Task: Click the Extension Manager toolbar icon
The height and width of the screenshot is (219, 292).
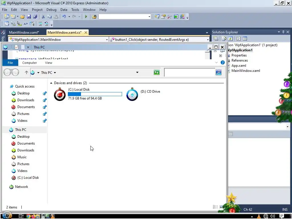Action: (182, 17)
